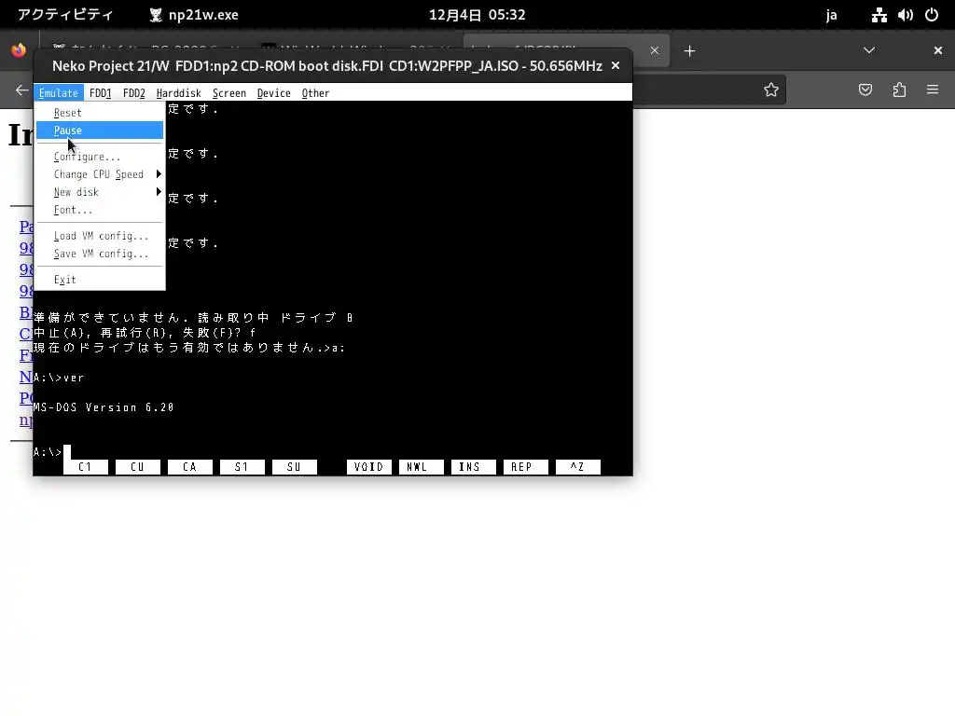Click the CU function key label
Image resolution: width=955 pixels, height=716 pixels.
click(x=138, y=467)
